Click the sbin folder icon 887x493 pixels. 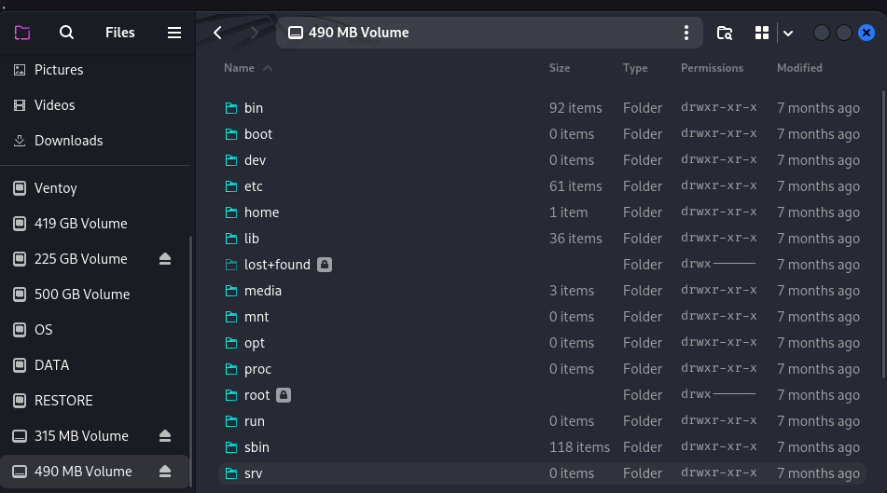[230, 447]
